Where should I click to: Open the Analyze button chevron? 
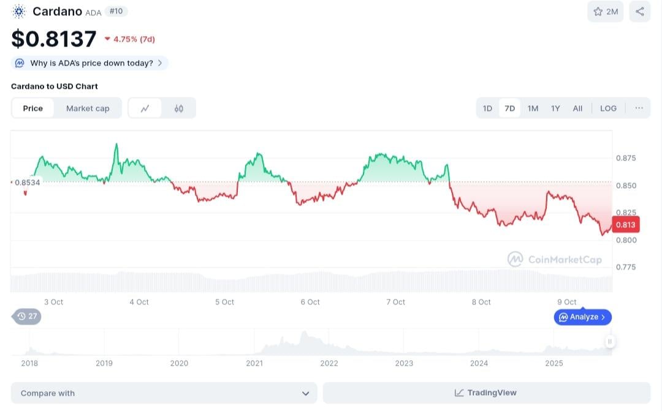[603, 317]
